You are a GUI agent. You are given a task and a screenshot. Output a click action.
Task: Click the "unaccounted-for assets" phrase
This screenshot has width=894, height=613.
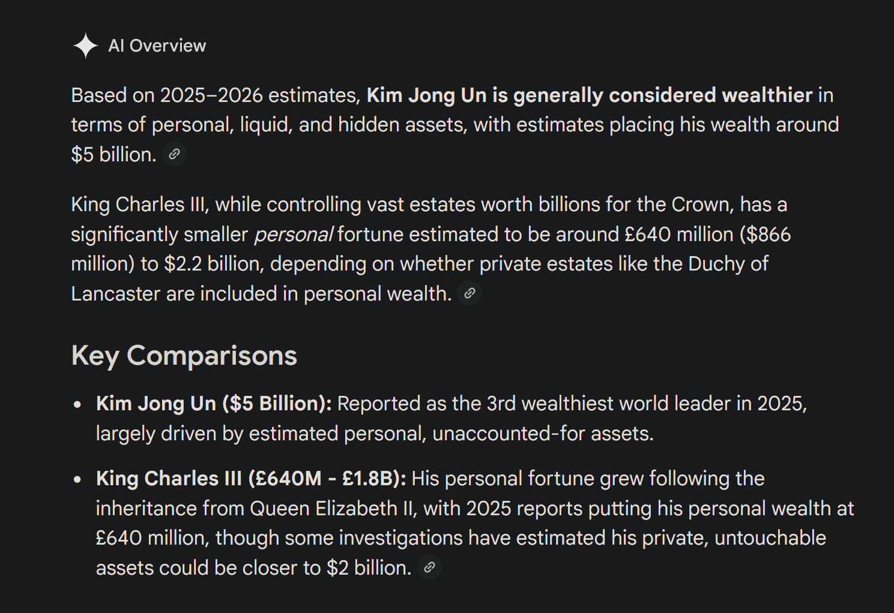[542, 434]
